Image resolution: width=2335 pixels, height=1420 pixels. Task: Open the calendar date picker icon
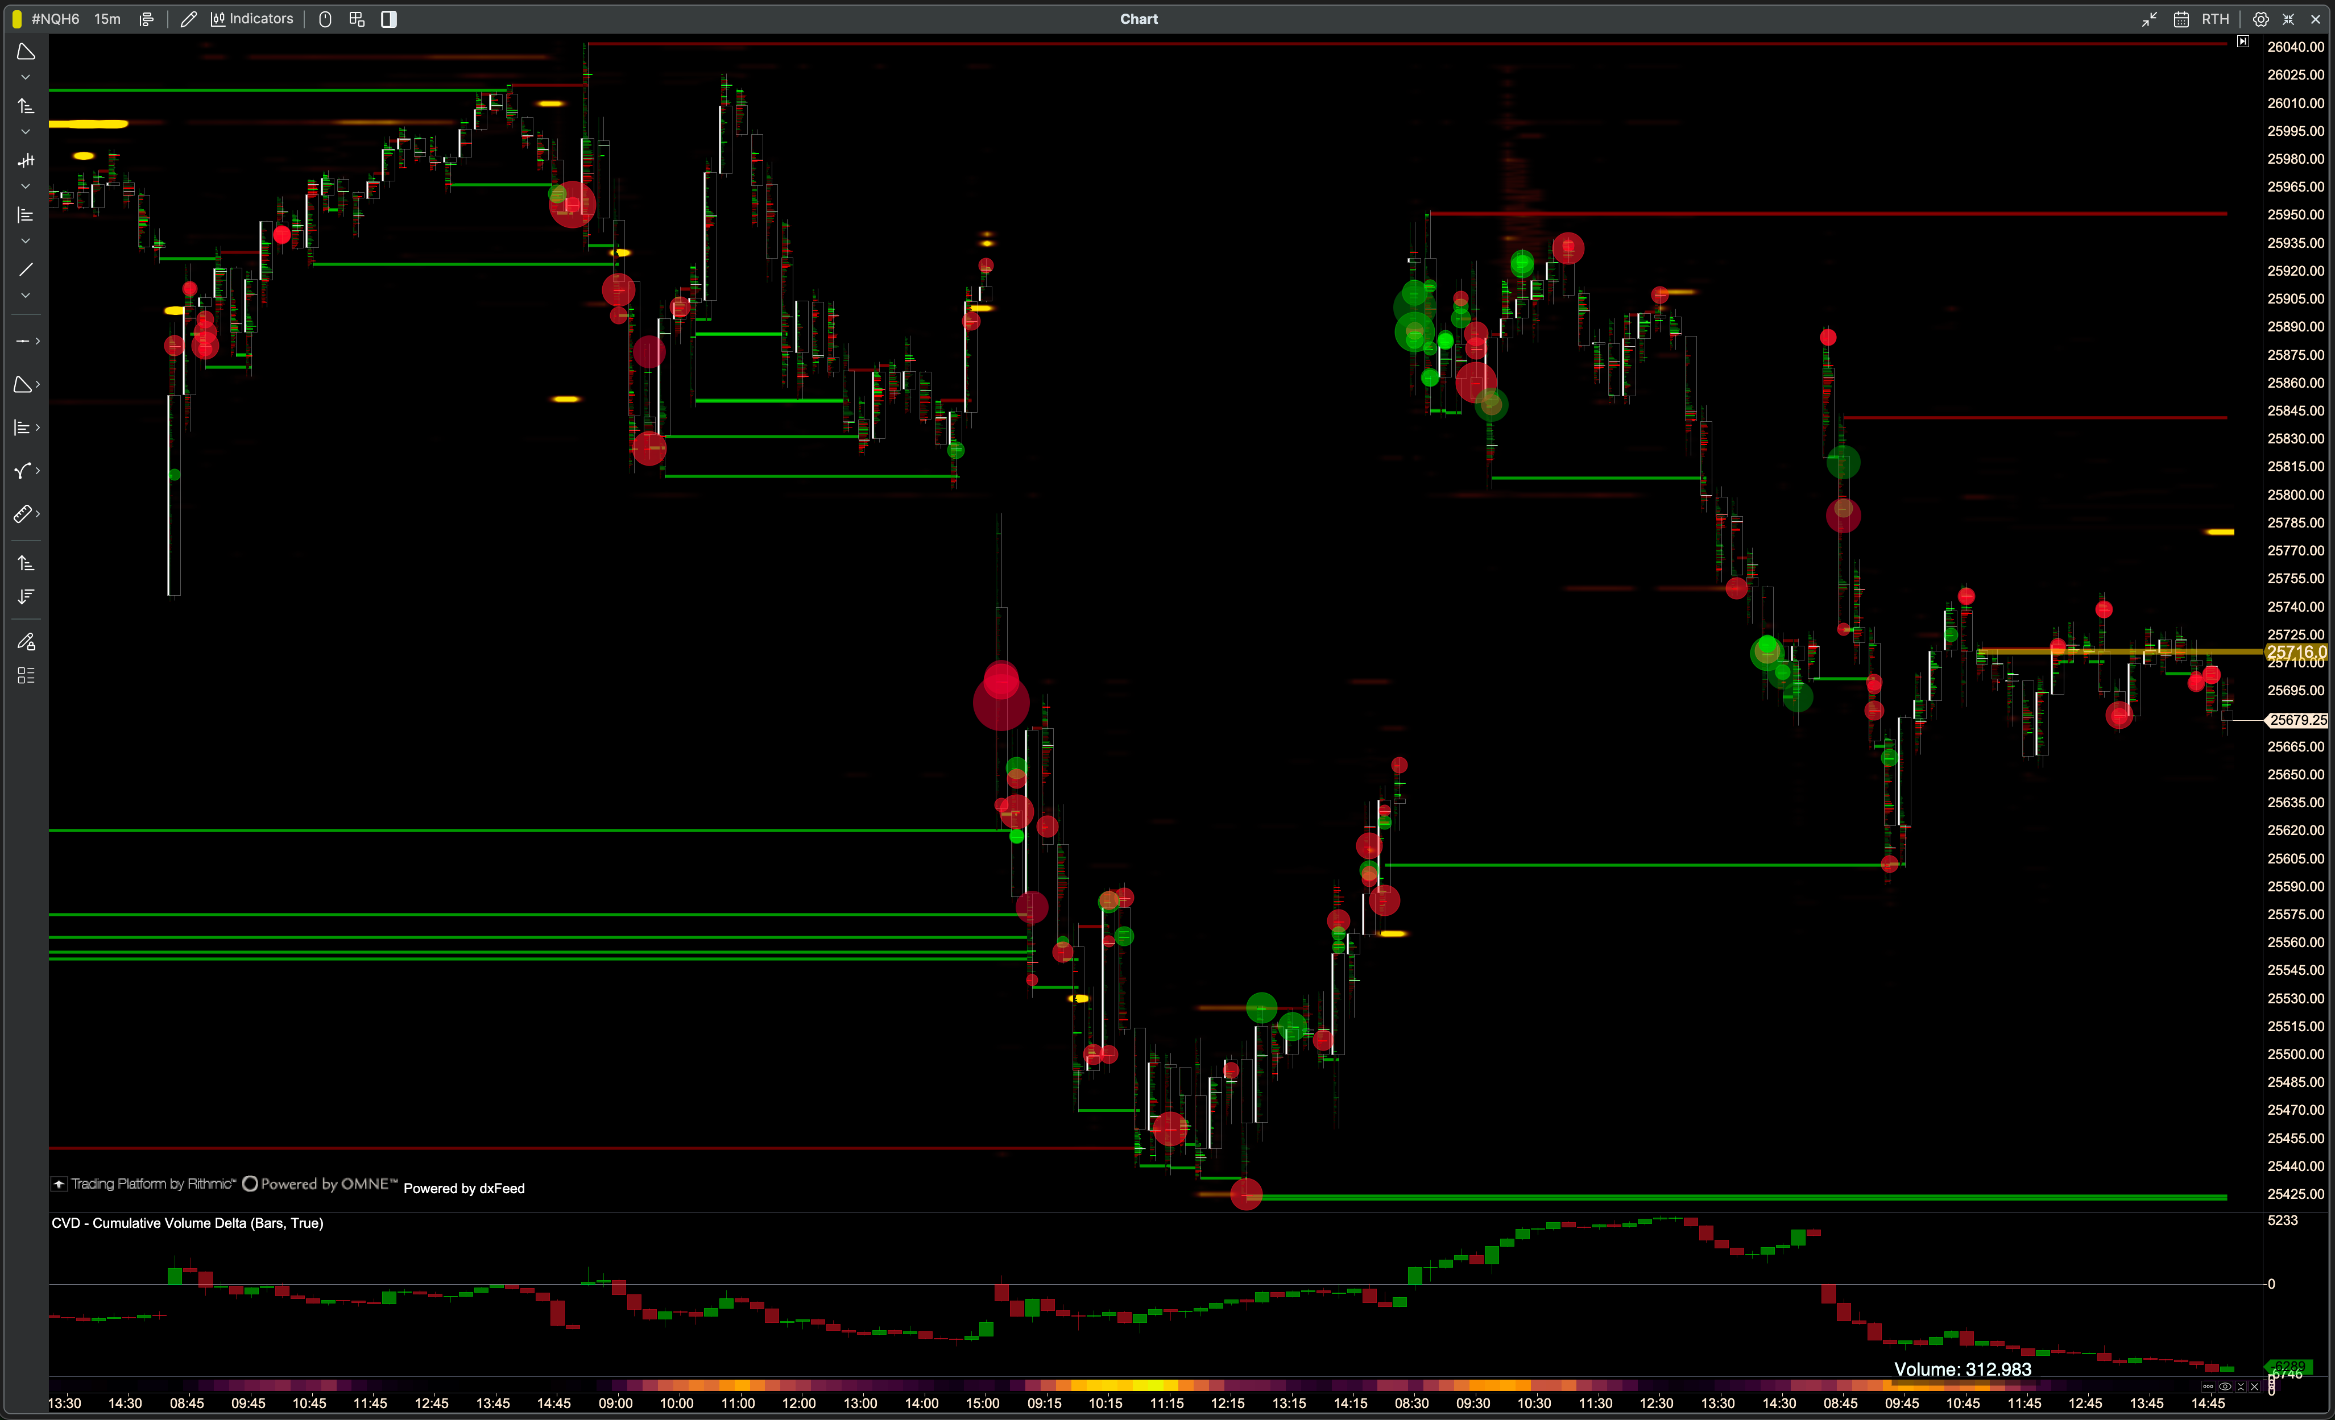point(2180,19)
